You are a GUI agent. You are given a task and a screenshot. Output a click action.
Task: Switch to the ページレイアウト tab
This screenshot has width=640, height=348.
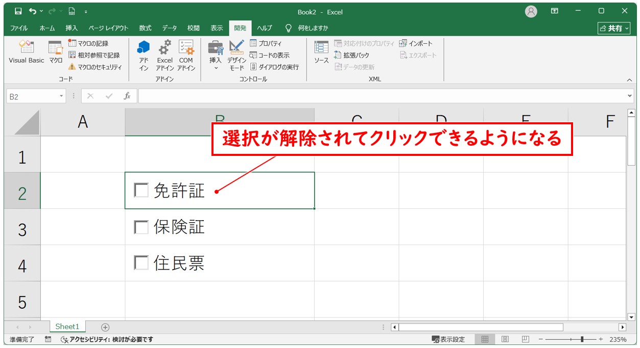(x=108, y=28)
